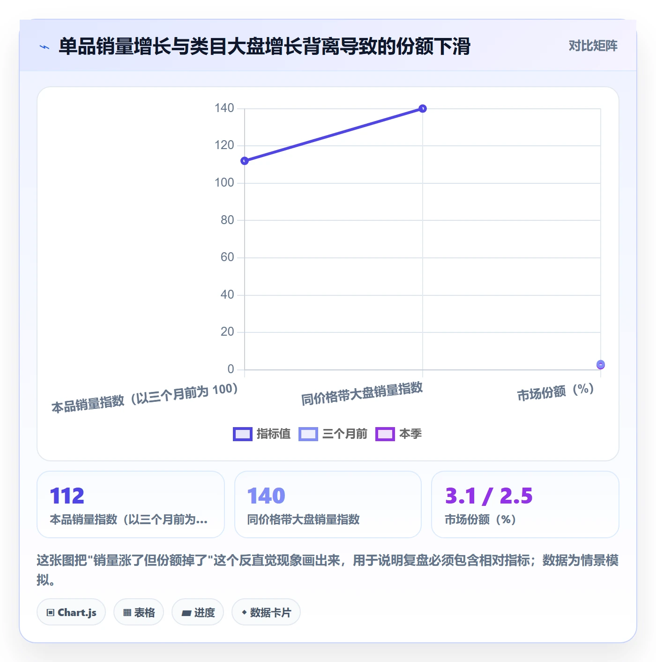Image resolution: width=656 pixels, height=662 pixels.
Task: Click the 同价格带大盘销量指数 axis label
Action: click(x=362, y=394)
